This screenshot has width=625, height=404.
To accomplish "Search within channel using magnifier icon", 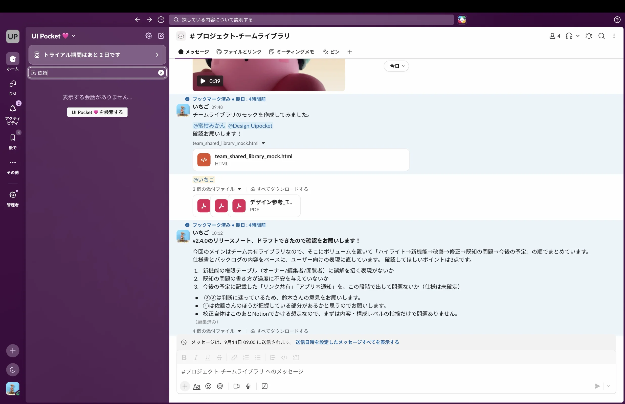I will (x=601, y=36).
